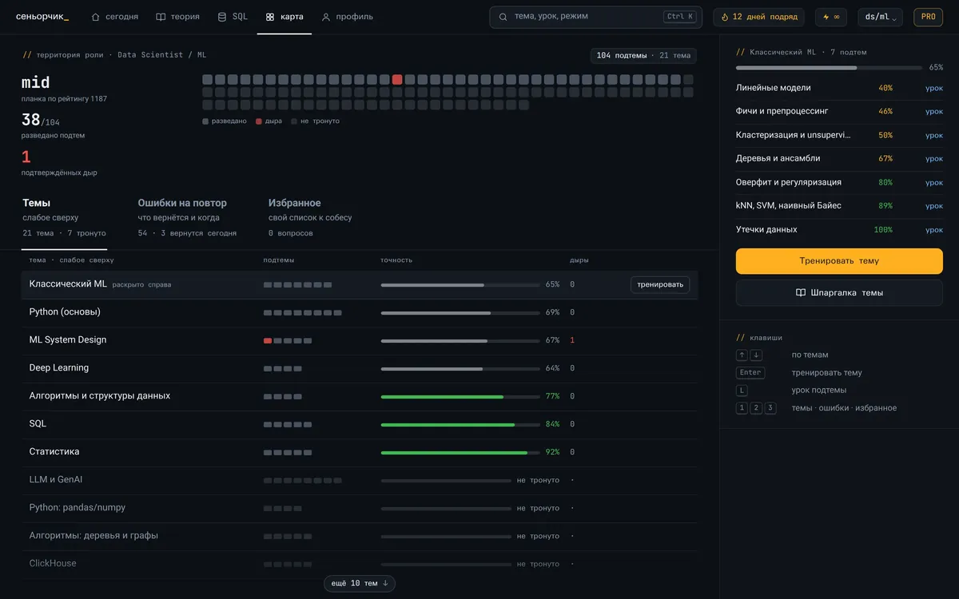Select the Python: pandas/numpy topic row
The image size is (959, 599).
pyautogui.click(x=360, y=508)
